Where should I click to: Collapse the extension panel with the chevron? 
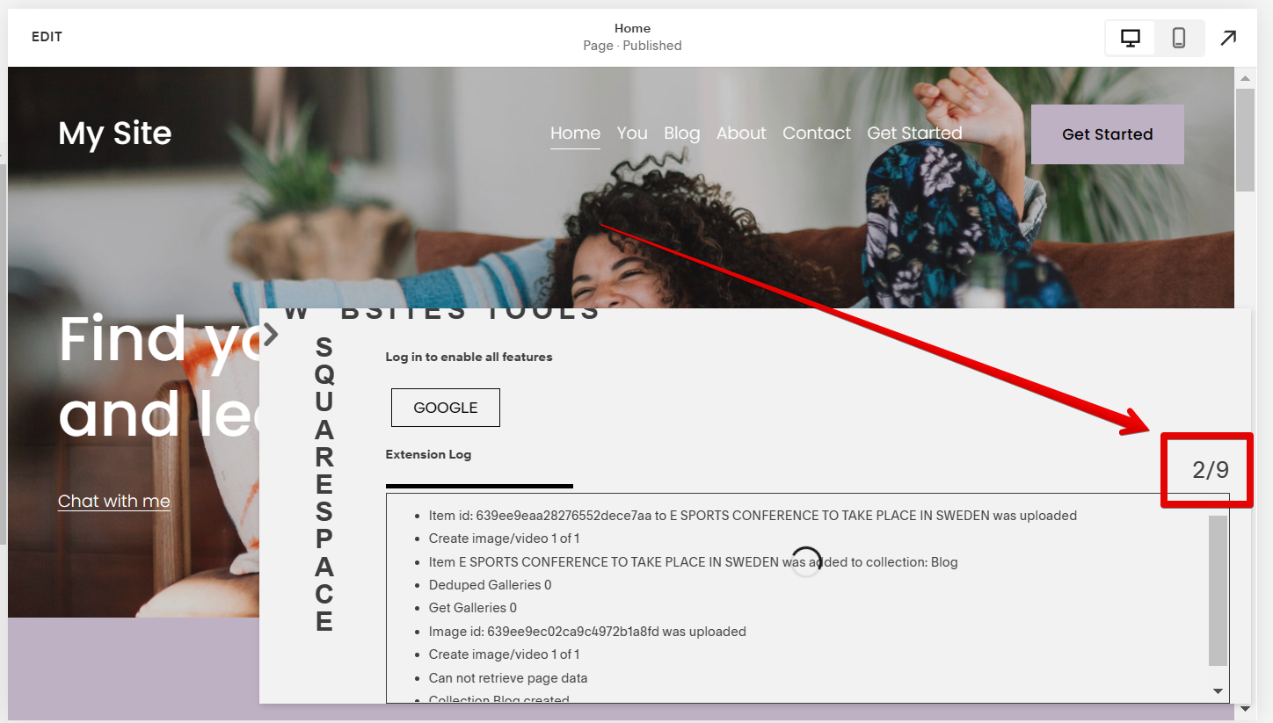(x=271, y=333)
